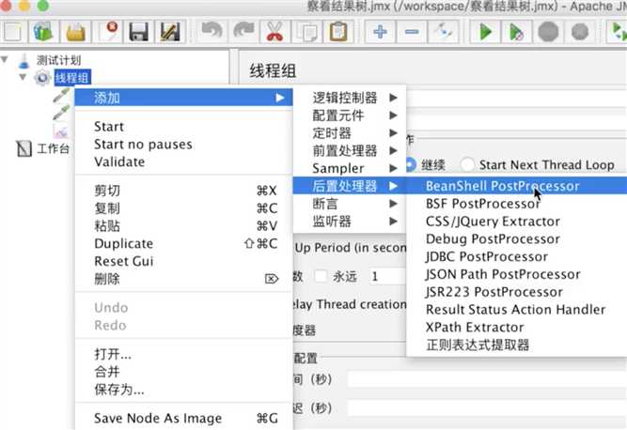Click the Remote start icon at toolbar edge
The width and height of the screenshot is (627, 430).
pos(618,32)
